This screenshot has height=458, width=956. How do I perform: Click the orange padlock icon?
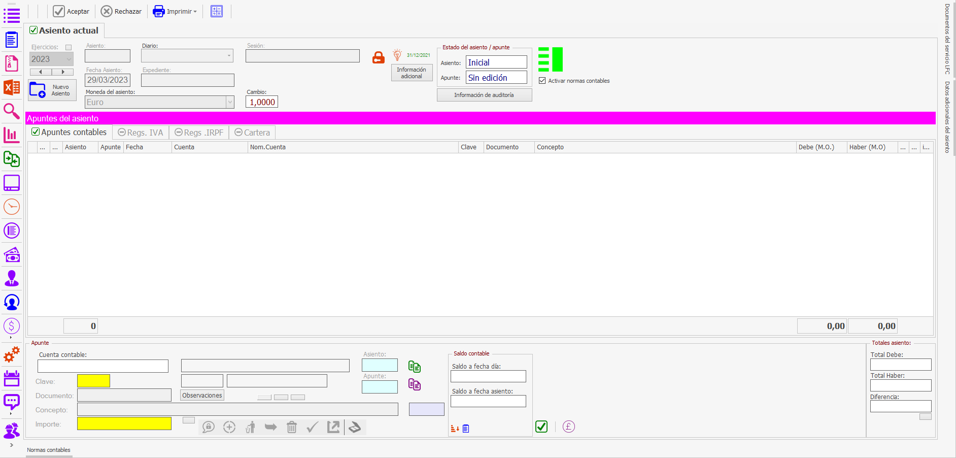[x=379, y=57]
